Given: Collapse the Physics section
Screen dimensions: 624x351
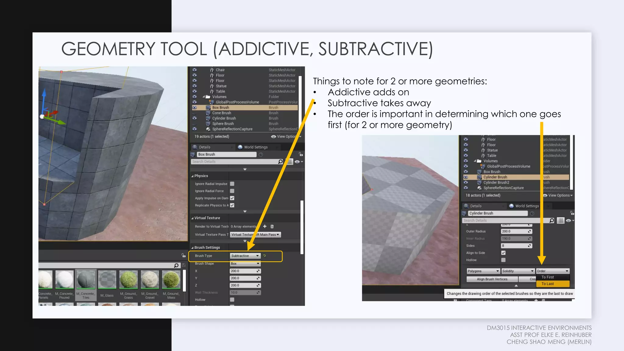Looking at the screenshot, I should 193,176.
